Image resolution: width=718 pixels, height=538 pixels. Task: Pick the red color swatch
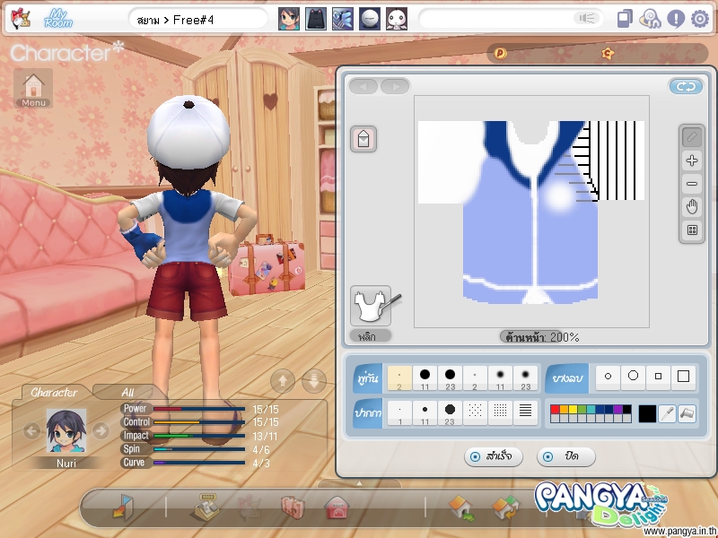pyautogui.click(x=555, y=410)
